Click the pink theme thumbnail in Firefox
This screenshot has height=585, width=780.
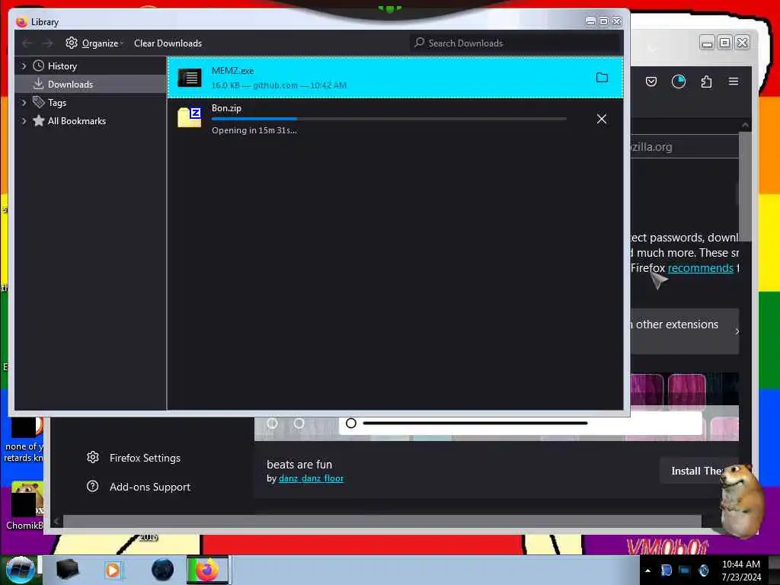(x=686, y=389)
